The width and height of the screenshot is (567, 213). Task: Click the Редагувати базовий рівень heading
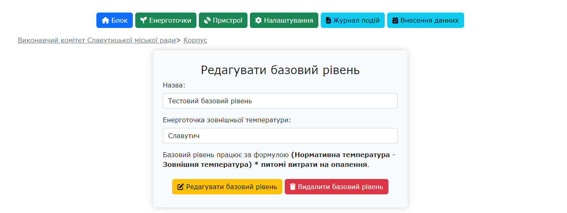(x=280, y=70)
